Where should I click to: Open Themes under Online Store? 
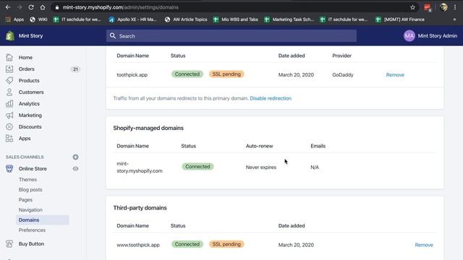[x=27, y=180]
